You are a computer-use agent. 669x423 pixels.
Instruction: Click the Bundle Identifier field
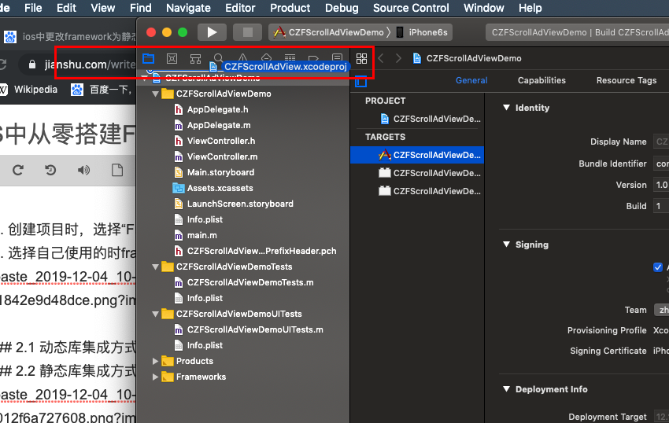coord(661,164)
